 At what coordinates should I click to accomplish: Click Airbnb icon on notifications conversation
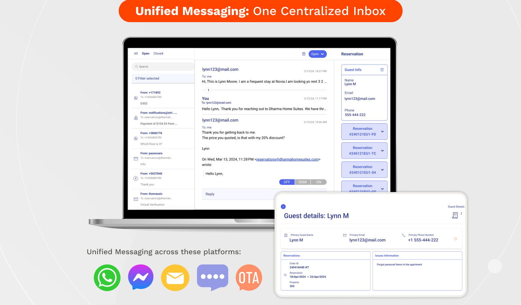point(136,118)
